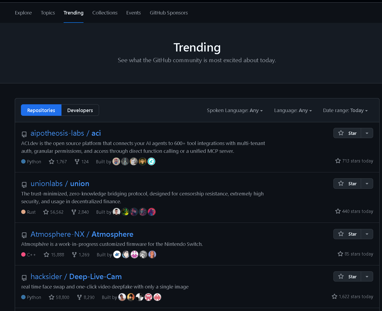Expand the Date range: Today filter
The height and width of the screenshot is (311, 382).
(x=345, y=110)
